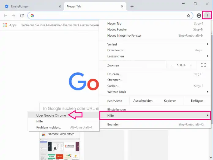The height and width of the screenshot is (160, 213).
Task: Click the Chrome Web Store icon
Action: pos(43,134)
